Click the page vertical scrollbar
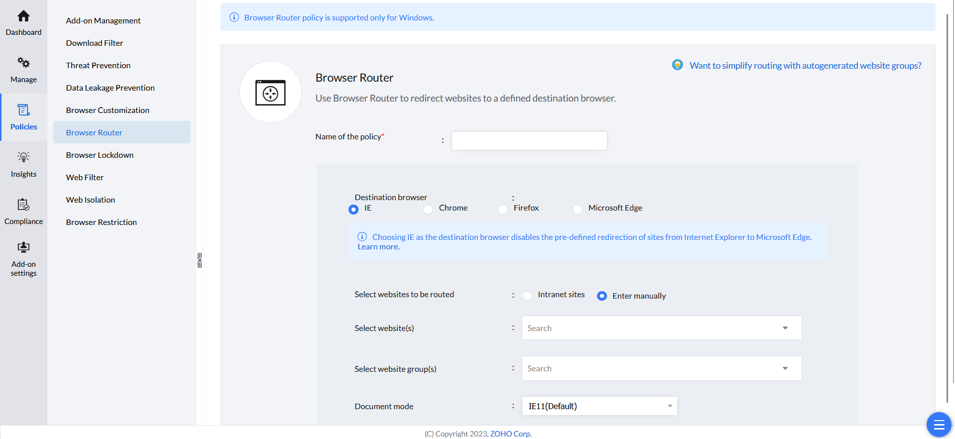The image size is (955, 439). coord(947,199)
